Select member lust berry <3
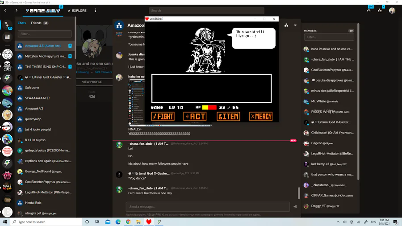 (329, 164)
